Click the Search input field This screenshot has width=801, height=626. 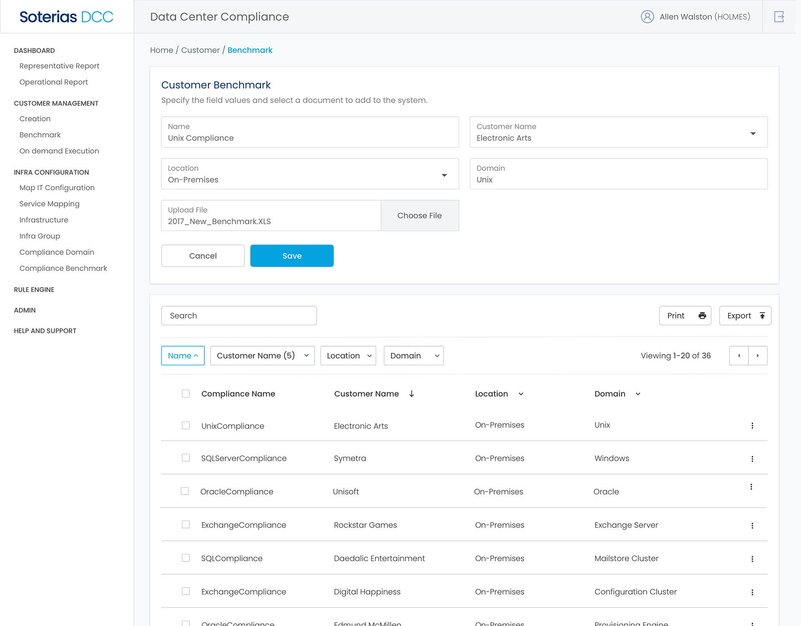[239, 316]
